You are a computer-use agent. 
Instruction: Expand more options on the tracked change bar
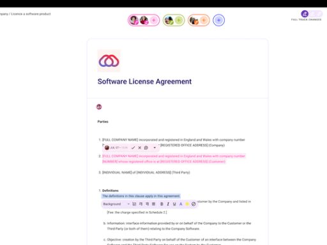click(155, 147)
